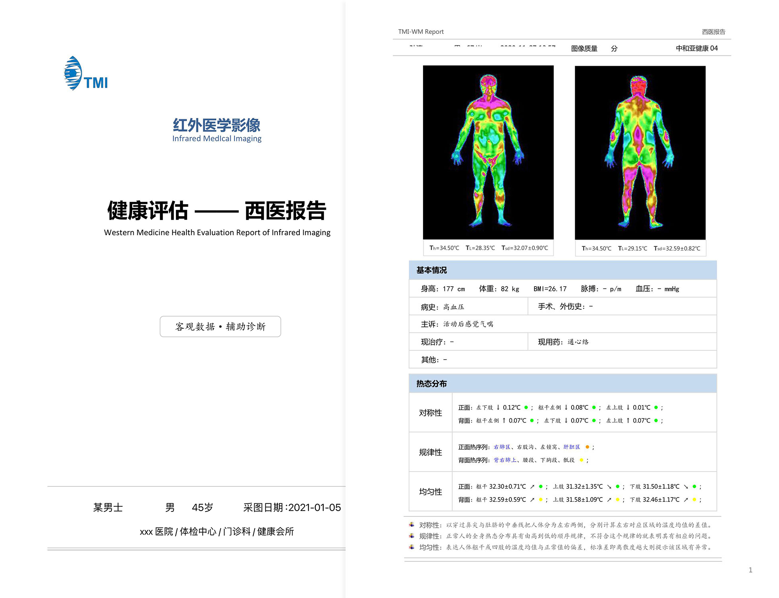Viewport: 779px width, 598px height.
Task: Click the 客观数据•辅助诊断 box
Action: [220, 327]
